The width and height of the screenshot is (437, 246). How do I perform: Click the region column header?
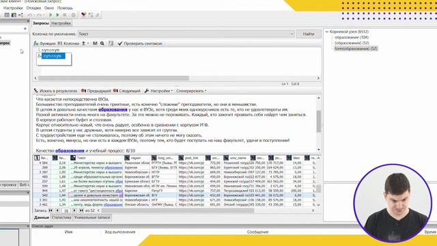click(x=137, y=158)
